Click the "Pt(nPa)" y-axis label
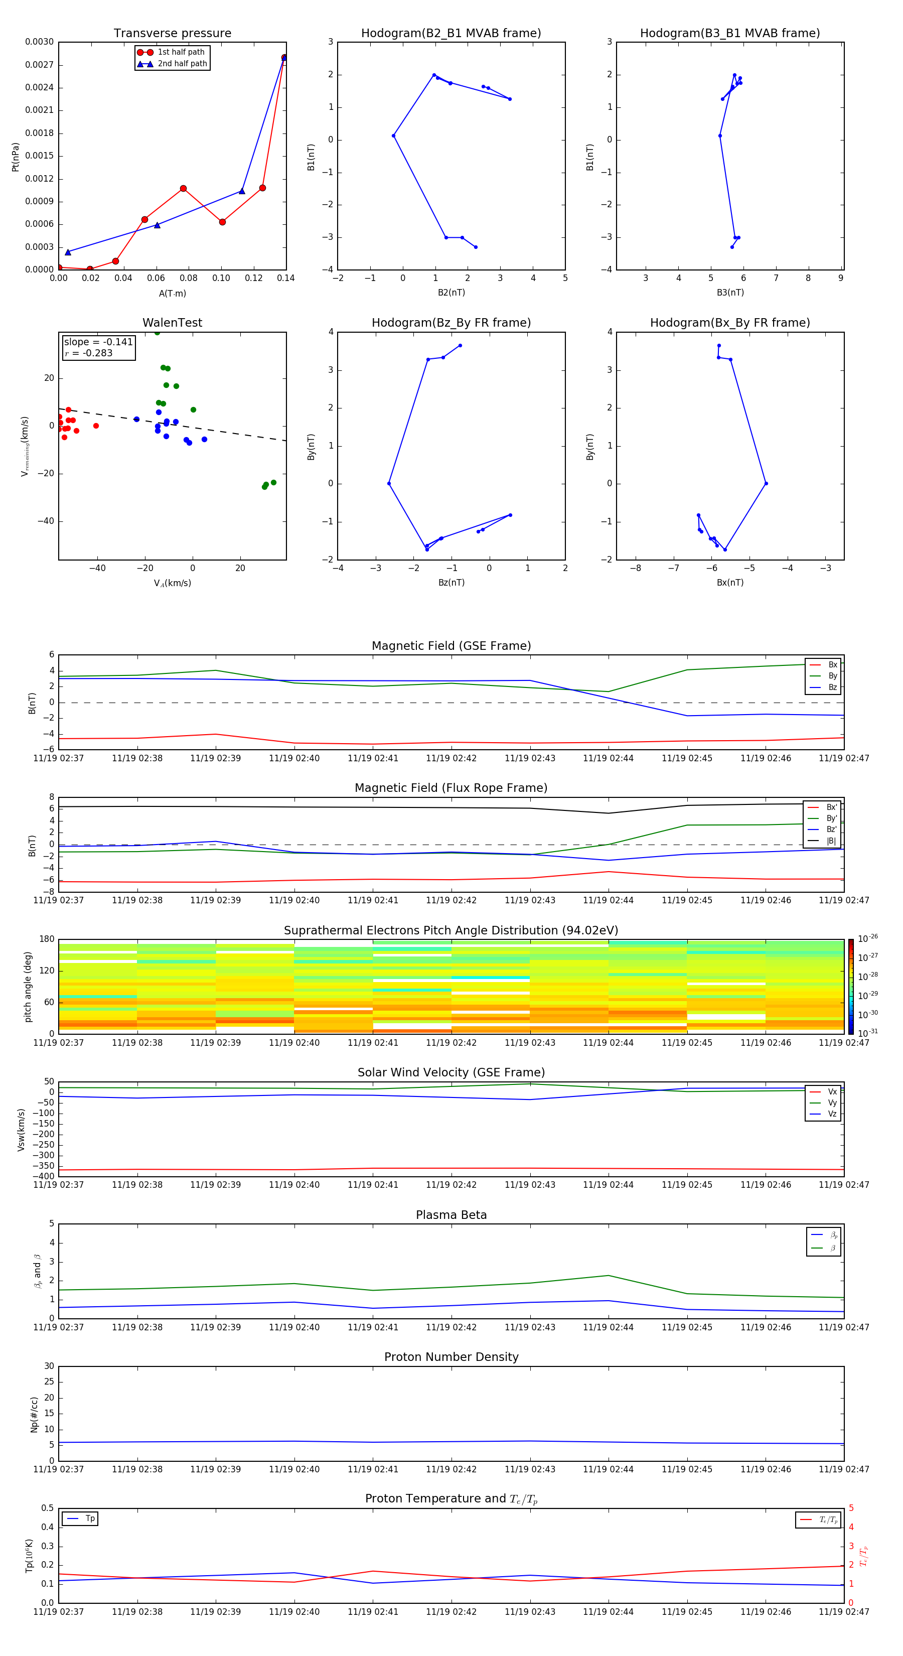Image resolution: width=903 pixels, height=1656 pixels. click(16, 157)
